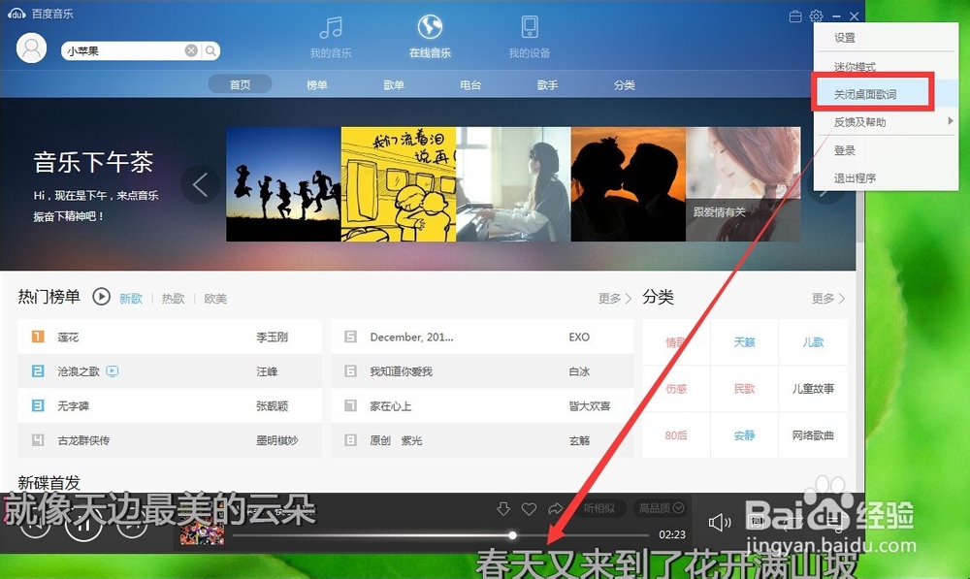The height and width of the screenshot is (579, 970).
Task: Open the 高品质 quality dropdown
Action: click(x=662, y=508)
